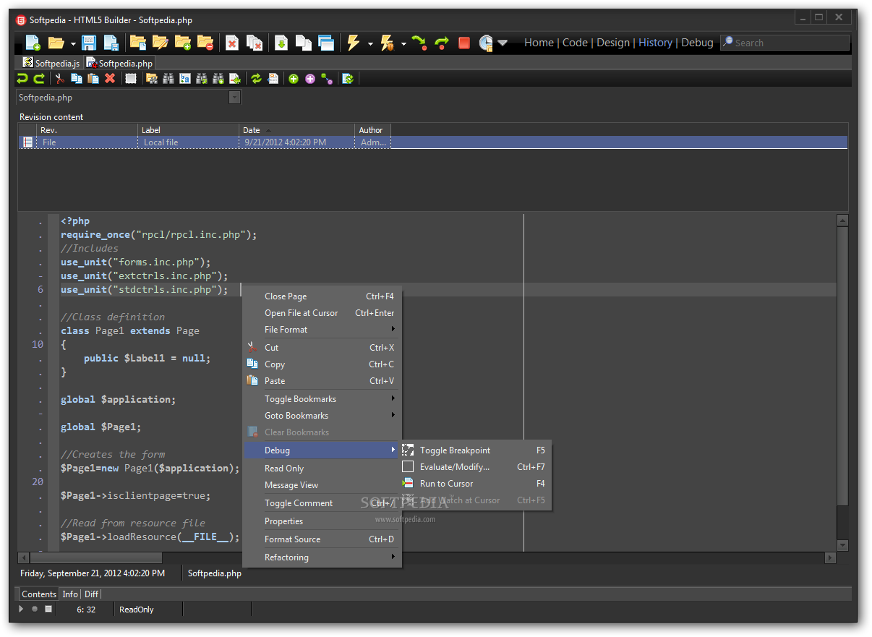This screenshot has width=872, height=637.
Task: Delete selection with the red X toolbar icon
Action: pyautogui.click(x=110, y=78)
